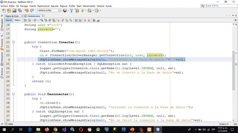Open the Reestructurar menu
238x133 pixels.
click(x=44, y=6)
